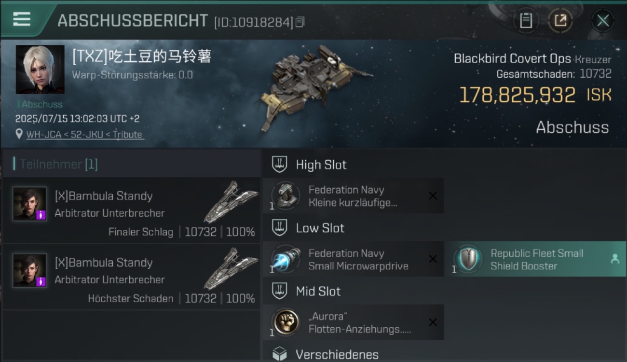Click the clipboard report icon
This screenshot has width=627, height=362.
pos(526,21)
